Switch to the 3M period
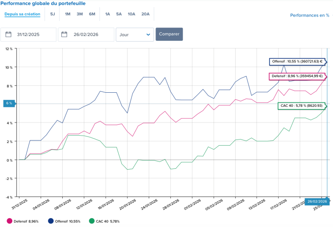333x227 pixels. pos(80,14)
